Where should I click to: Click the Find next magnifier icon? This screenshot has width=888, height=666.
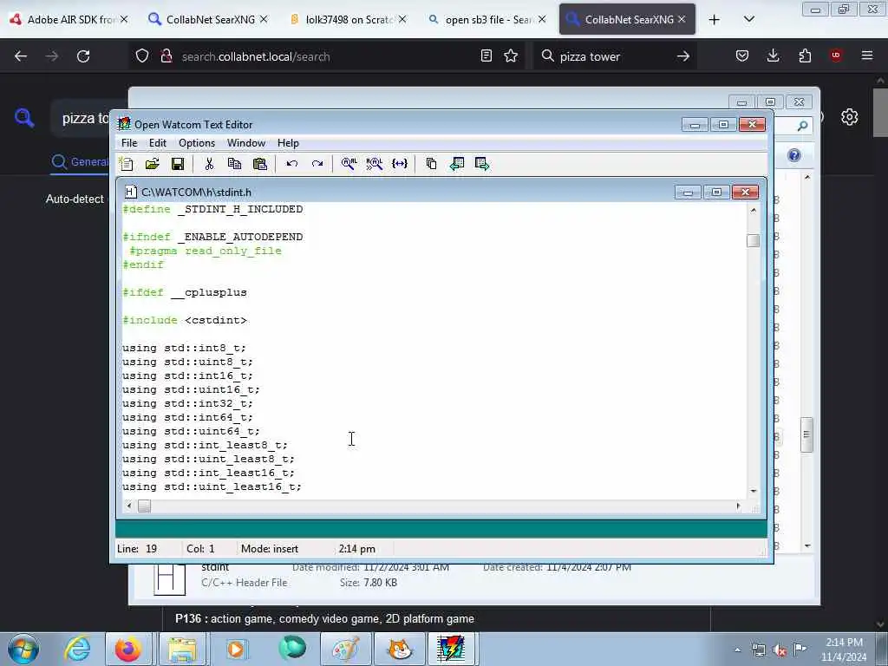[375, 164]
